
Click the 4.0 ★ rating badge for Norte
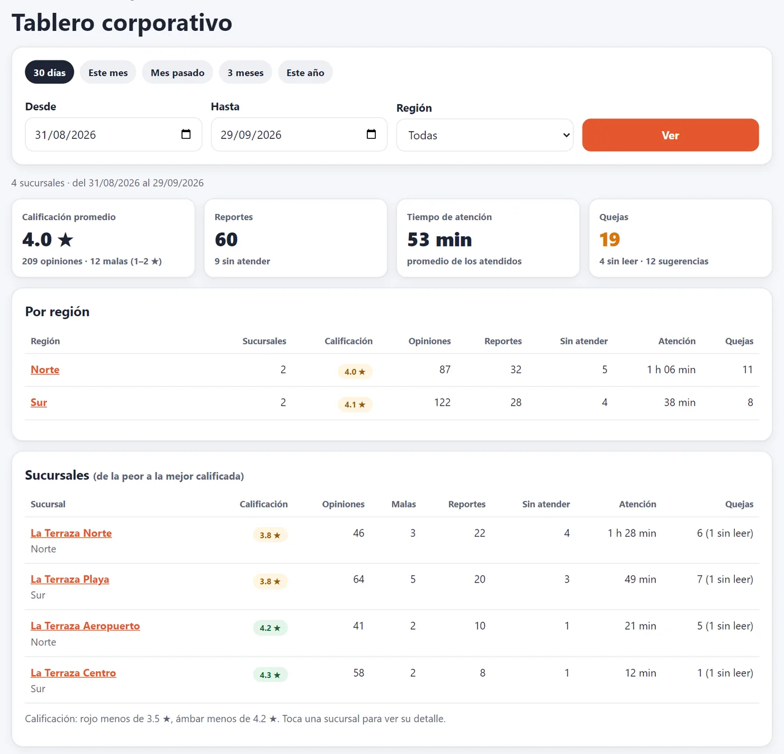click(355, 371)
